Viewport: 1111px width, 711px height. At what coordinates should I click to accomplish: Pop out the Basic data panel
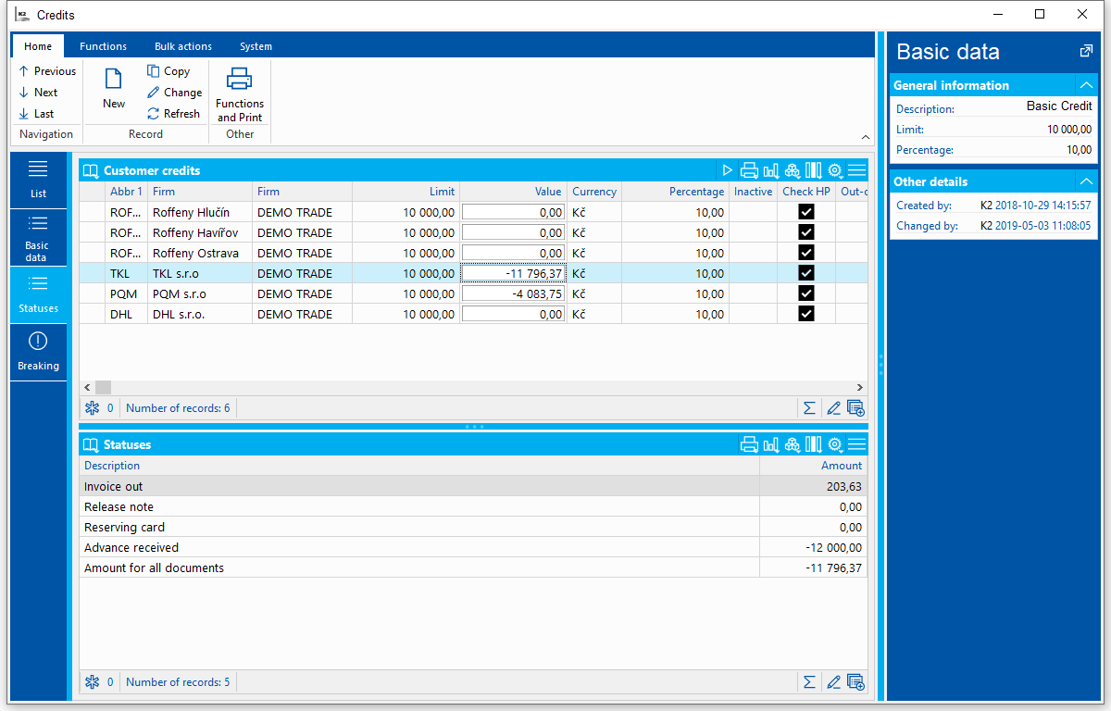(x=1086, y=52)
